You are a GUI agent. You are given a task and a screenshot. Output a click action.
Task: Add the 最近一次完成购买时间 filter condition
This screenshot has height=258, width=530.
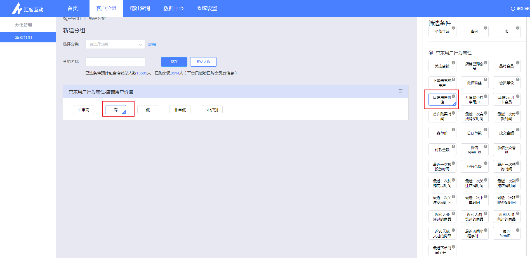point(474,116)
